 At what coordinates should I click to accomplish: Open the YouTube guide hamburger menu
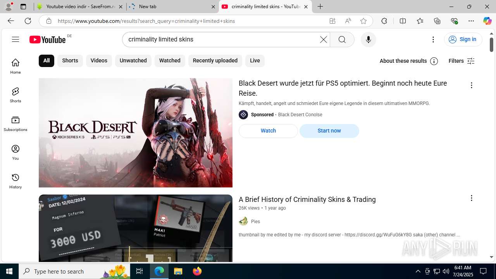click(15, 39)
